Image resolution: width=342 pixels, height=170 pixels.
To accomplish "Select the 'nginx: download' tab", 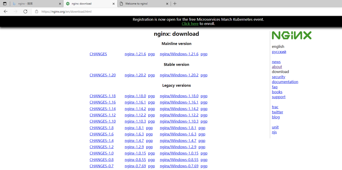I will pos(90,4).
